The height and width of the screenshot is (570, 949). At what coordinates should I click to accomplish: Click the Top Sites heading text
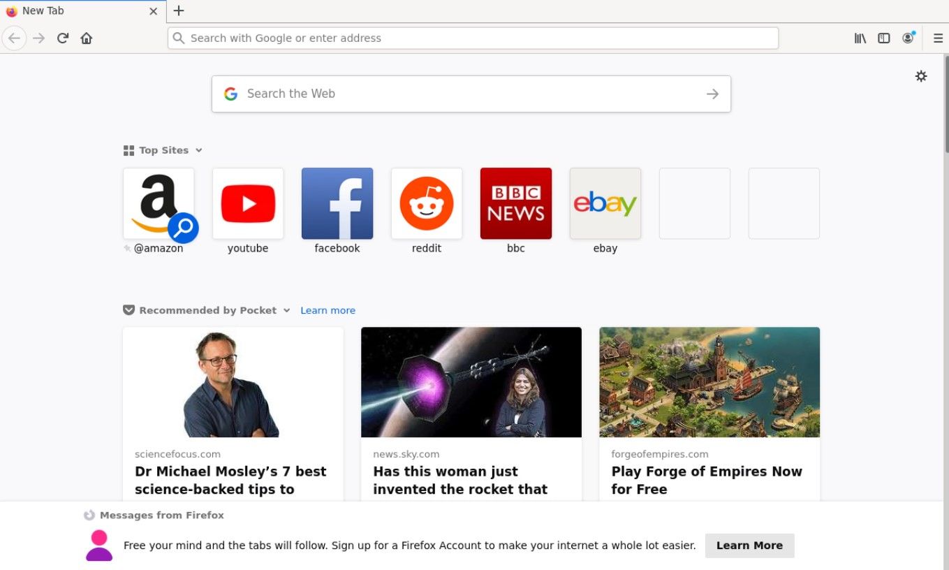pyautogui.click(x=163, y=150)
